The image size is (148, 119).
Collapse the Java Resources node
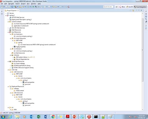pos(8,32)
